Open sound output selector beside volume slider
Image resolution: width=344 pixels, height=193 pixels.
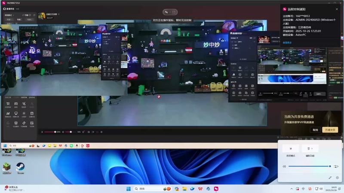336,166
